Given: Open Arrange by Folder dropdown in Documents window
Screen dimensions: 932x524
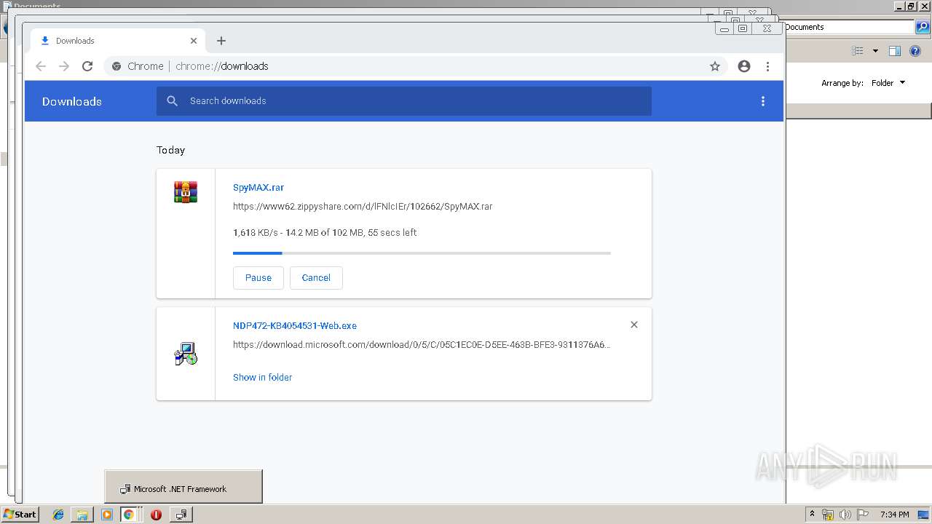Looking at the screenshot, I should (x=888, y=83).
